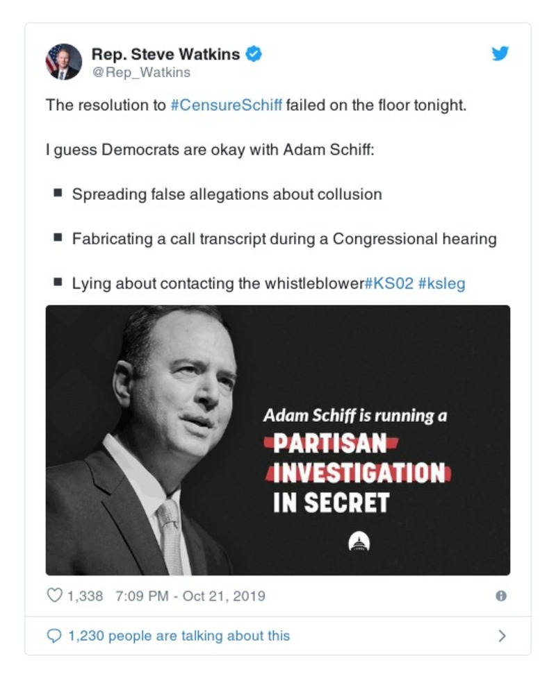Click the "PARTISAN INVESTIGATION" headline in the image
The image size is (556, 681).
point(357,460)
